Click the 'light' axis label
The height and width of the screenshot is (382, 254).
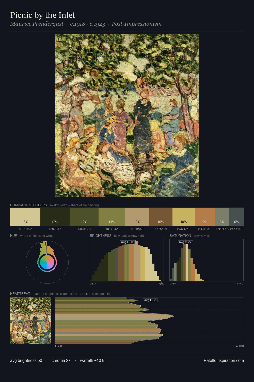pos(161,283)
